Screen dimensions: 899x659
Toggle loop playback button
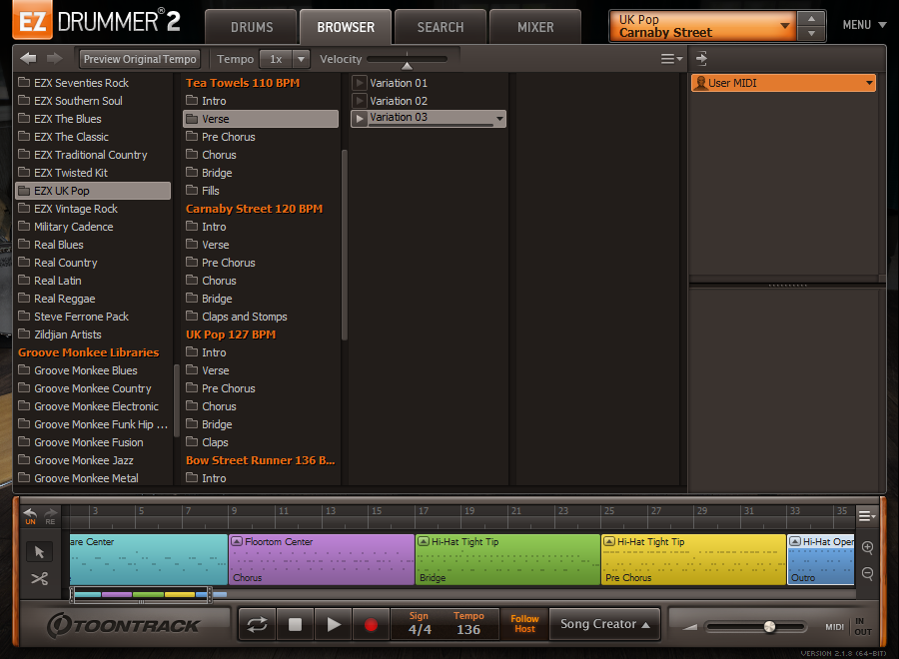(257, 624)
